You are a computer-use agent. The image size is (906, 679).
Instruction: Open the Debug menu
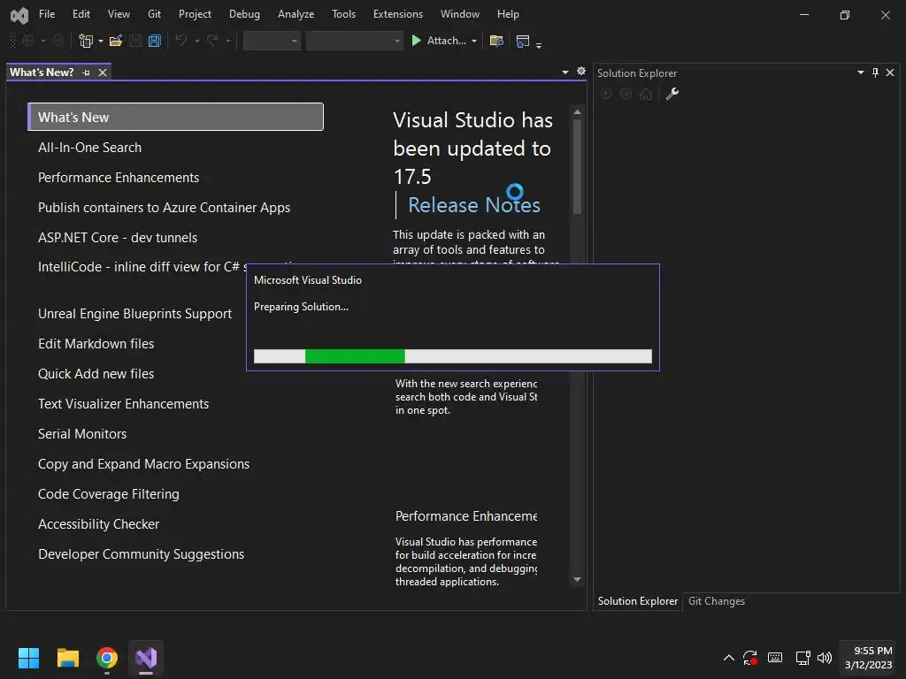[244, 14]
